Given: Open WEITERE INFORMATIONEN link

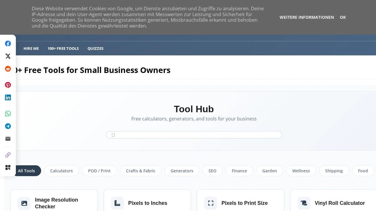Looking at the screenshot, I should coord(307,17).
